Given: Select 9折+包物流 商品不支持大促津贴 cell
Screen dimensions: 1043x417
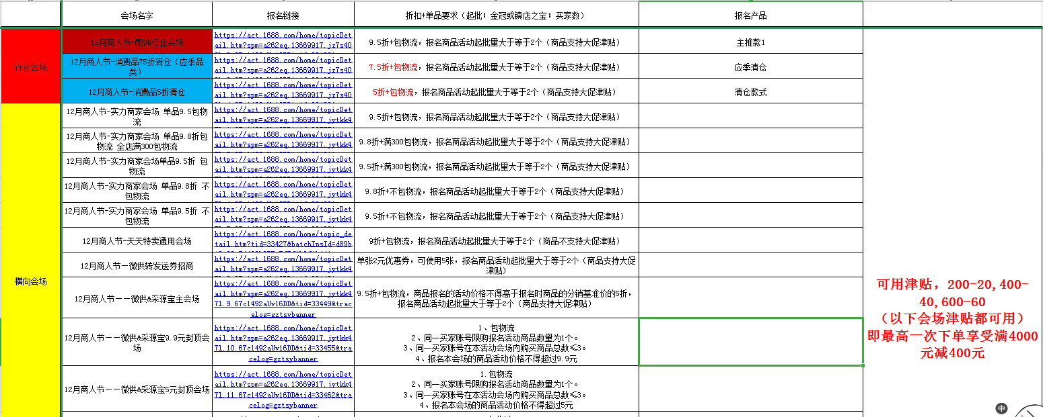Looking at the screenshot, I should (496, 240).
